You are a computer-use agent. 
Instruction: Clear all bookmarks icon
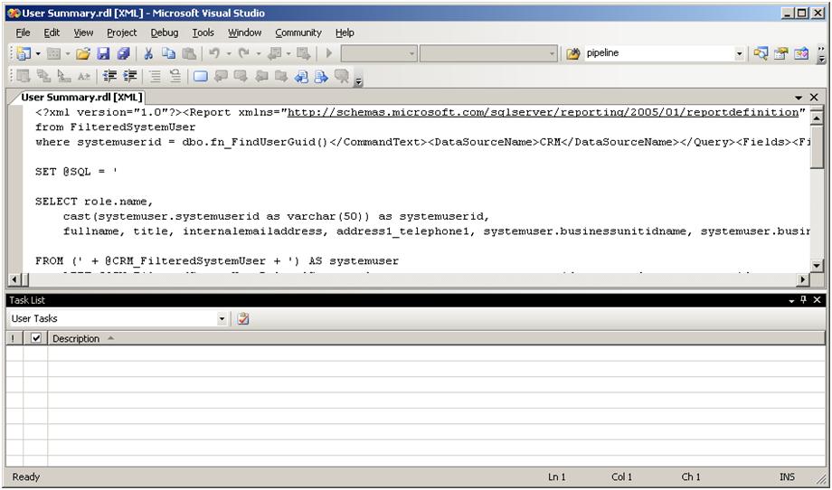[342, 76]
